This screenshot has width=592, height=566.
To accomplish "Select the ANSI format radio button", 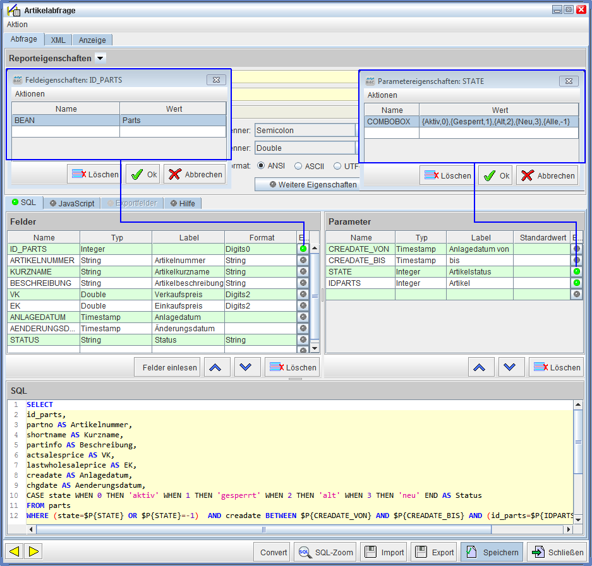I will click(261, 167).
